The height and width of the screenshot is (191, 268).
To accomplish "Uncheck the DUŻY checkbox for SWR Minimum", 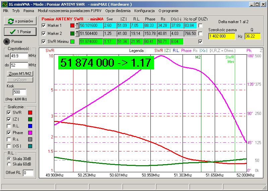I will (x=200, y=42).
